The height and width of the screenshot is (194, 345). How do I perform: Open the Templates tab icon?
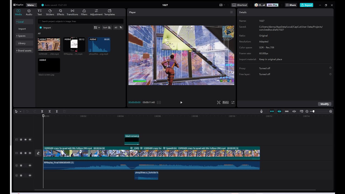[109, 11]
